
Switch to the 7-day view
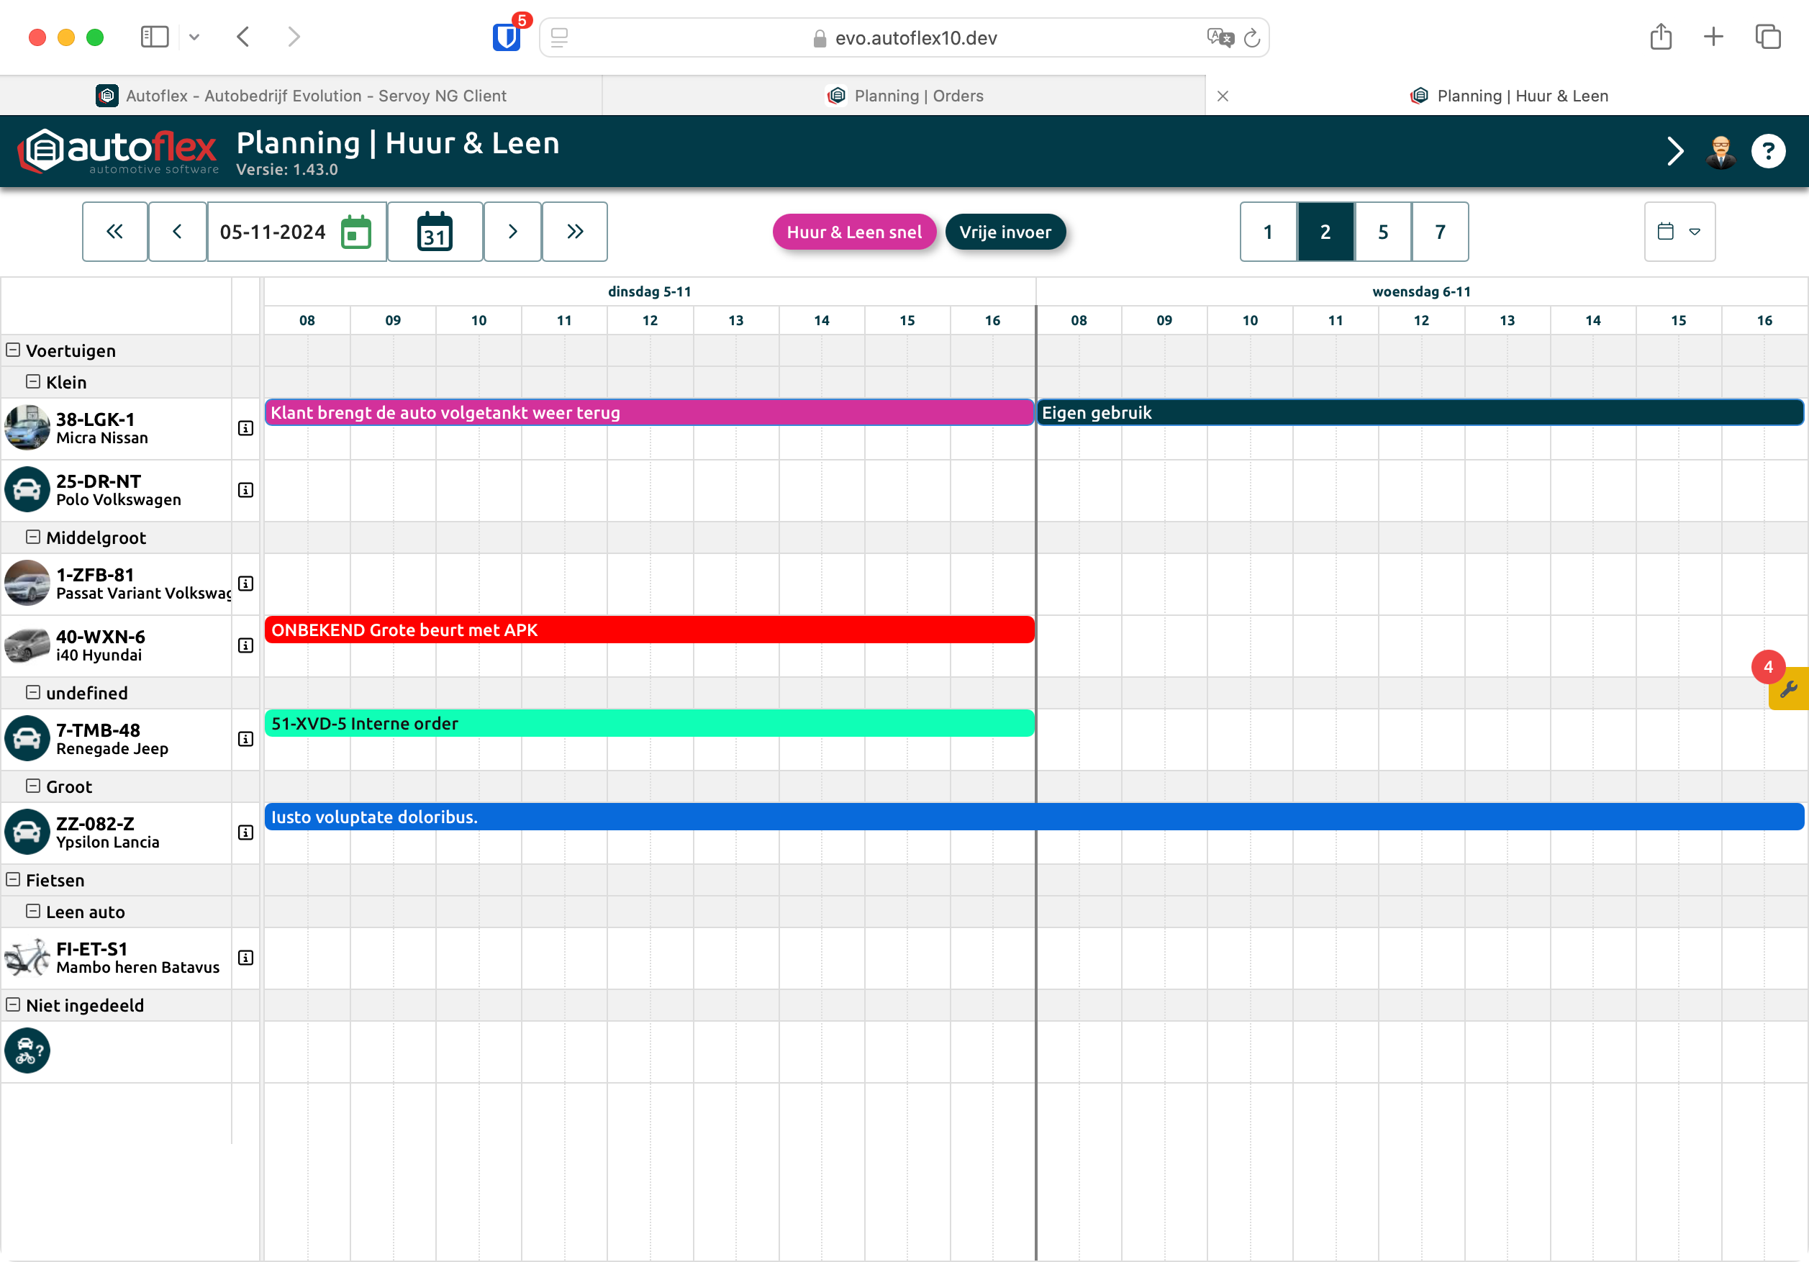pyautogui.click(x=1439, y=232)
